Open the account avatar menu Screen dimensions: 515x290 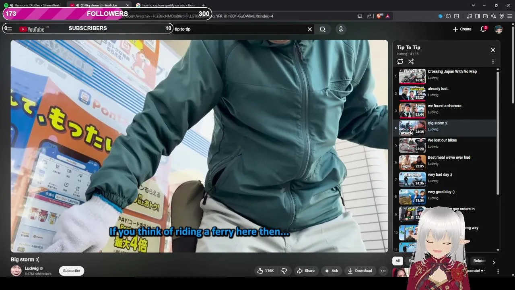click(x=499, y=29)
